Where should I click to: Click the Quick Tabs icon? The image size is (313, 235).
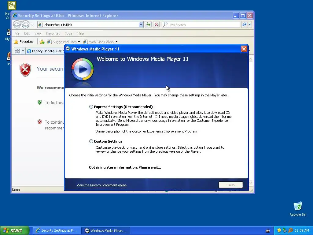tap(17, 51)
